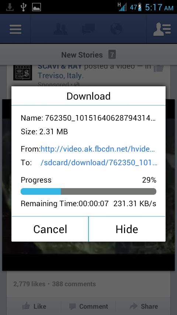Screen dimensions: 177x315
Task: Tap the download arrow status icon
Action: coord(10,7)
